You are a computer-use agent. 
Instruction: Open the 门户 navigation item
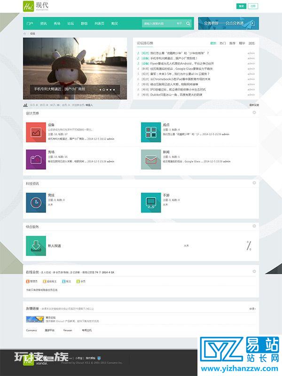point(30,23)
